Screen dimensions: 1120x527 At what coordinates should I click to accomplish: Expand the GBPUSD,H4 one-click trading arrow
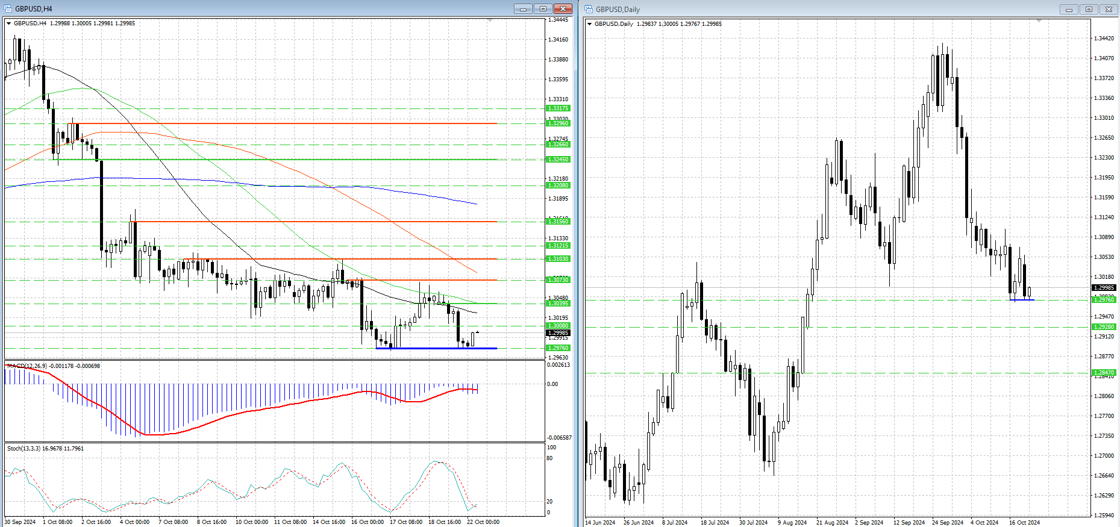9,23
